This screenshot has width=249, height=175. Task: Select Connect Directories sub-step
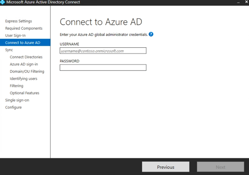click(x=26, y=57)
